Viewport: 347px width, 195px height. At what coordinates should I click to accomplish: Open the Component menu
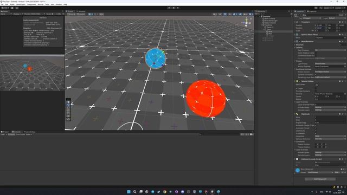pos(31,4)
